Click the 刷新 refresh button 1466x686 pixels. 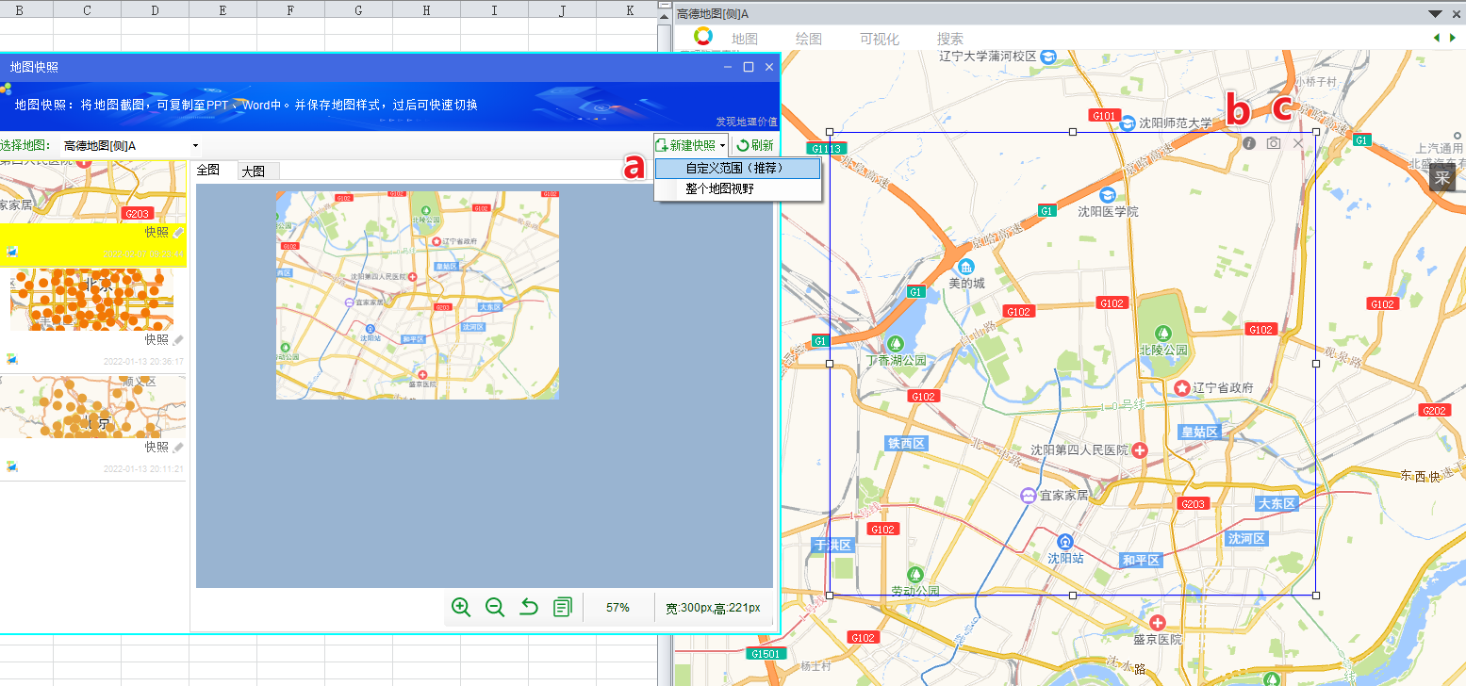click(755, 146)
